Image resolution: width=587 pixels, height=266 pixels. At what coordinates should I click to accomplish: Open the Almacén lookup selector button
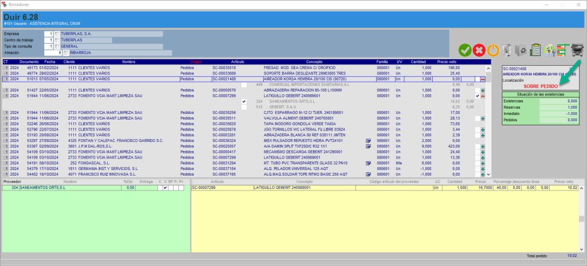(66, 53)
